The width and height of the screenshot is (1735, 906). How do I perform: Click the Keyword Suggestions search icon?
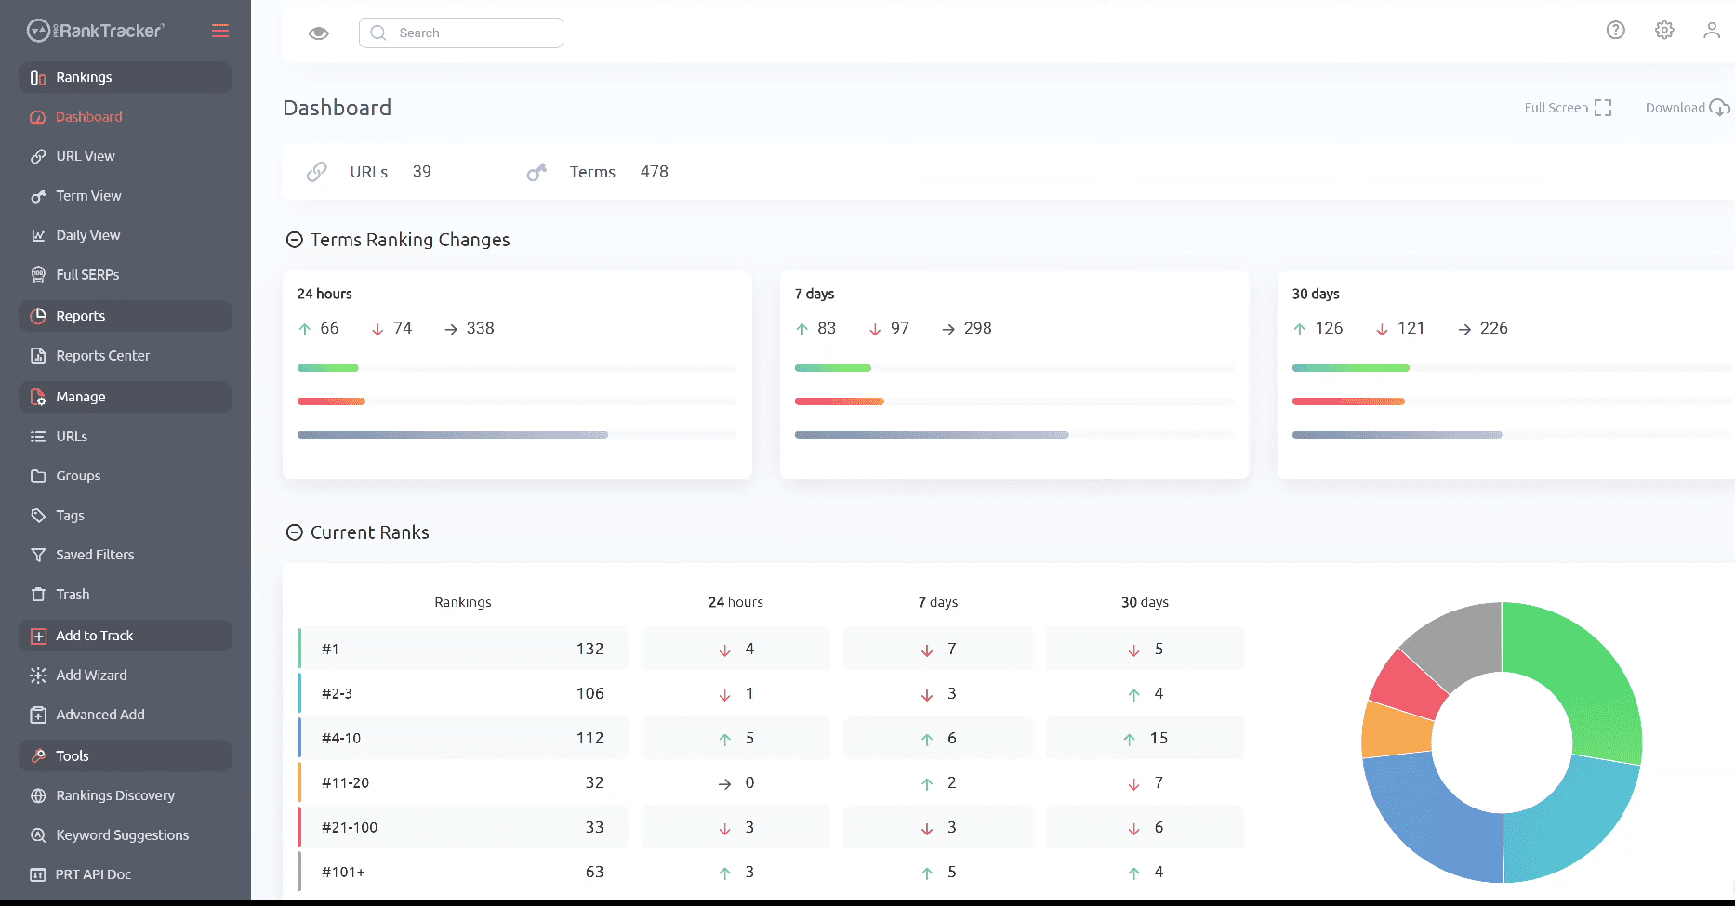point(38,835)
